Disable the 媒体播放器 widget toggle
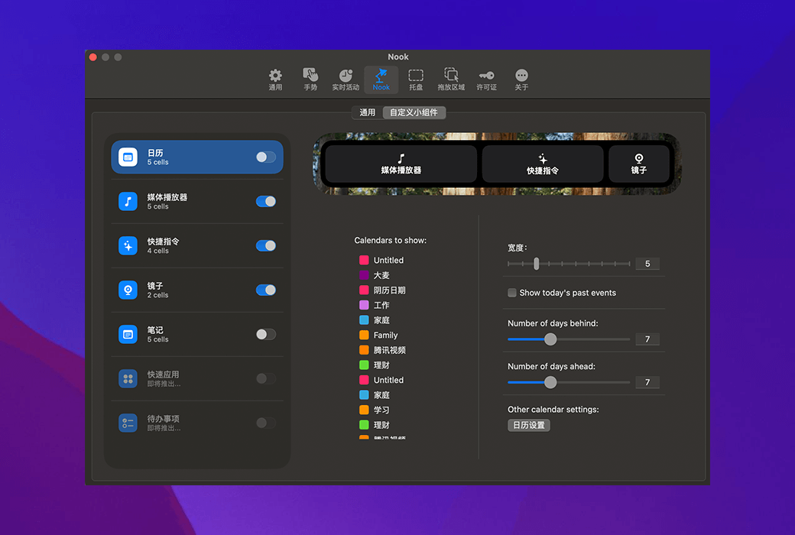The image size is (795, 535). coord(265,201)
